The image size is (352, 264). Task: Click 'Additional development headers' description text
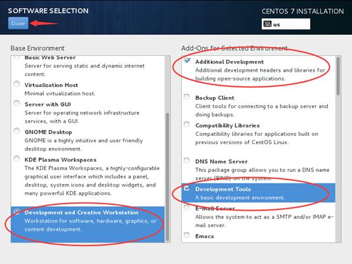pos(260,74)
